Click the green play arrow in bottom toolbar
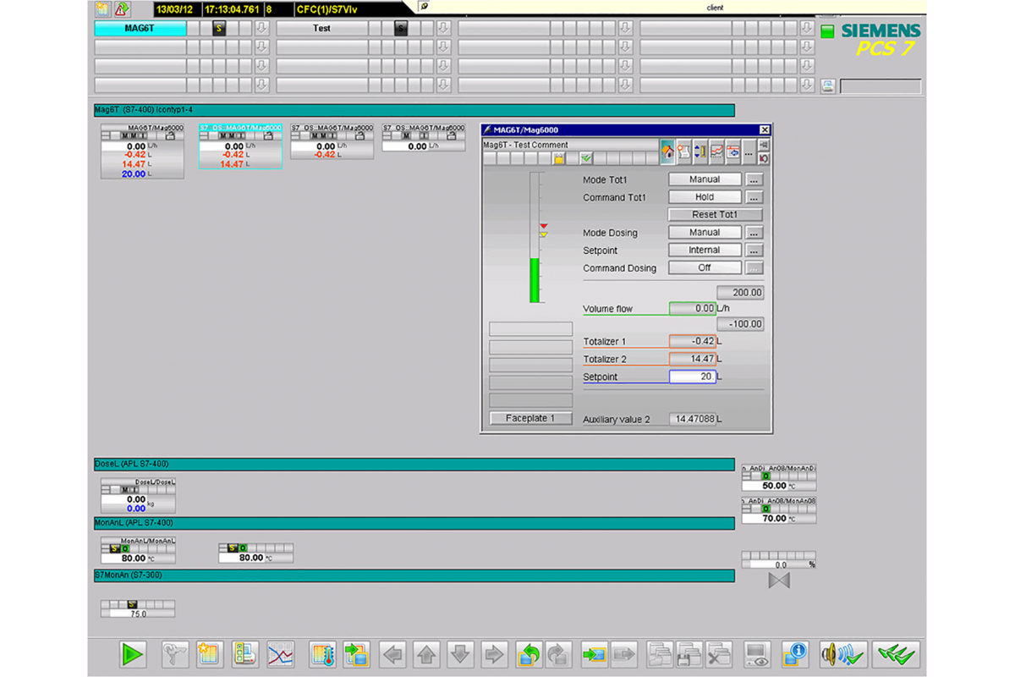This screenshot has width=1015, height=677. pos(132,654)
